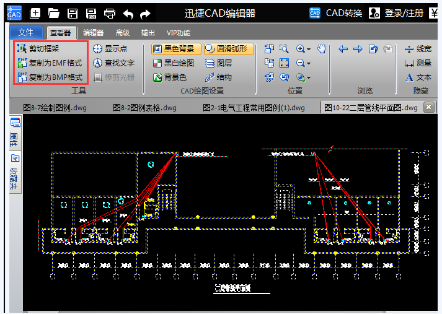Toggle 测量 measurement display
The image size is (442, 314).
click(x=418, y=63)
